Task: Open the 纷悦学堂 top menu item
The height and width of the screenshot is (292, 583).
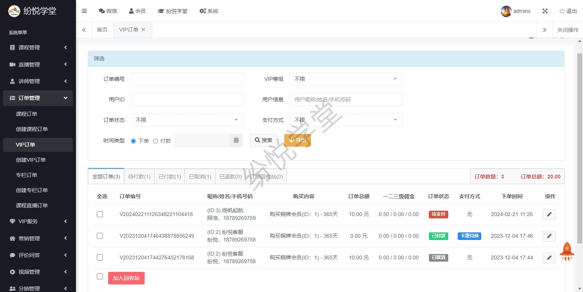Action: pos(173,11)
